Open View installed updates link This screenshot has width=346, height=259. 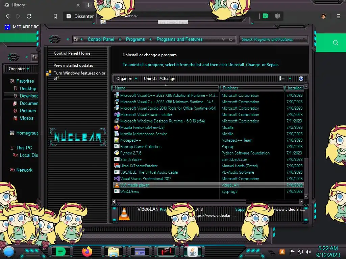(73, 65)
